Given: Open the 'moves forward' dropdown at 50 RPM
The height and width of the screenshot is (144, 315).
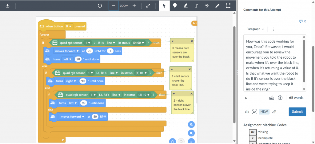Looking at the screenshot, I should pyautogui.click(x=72, y=117).
